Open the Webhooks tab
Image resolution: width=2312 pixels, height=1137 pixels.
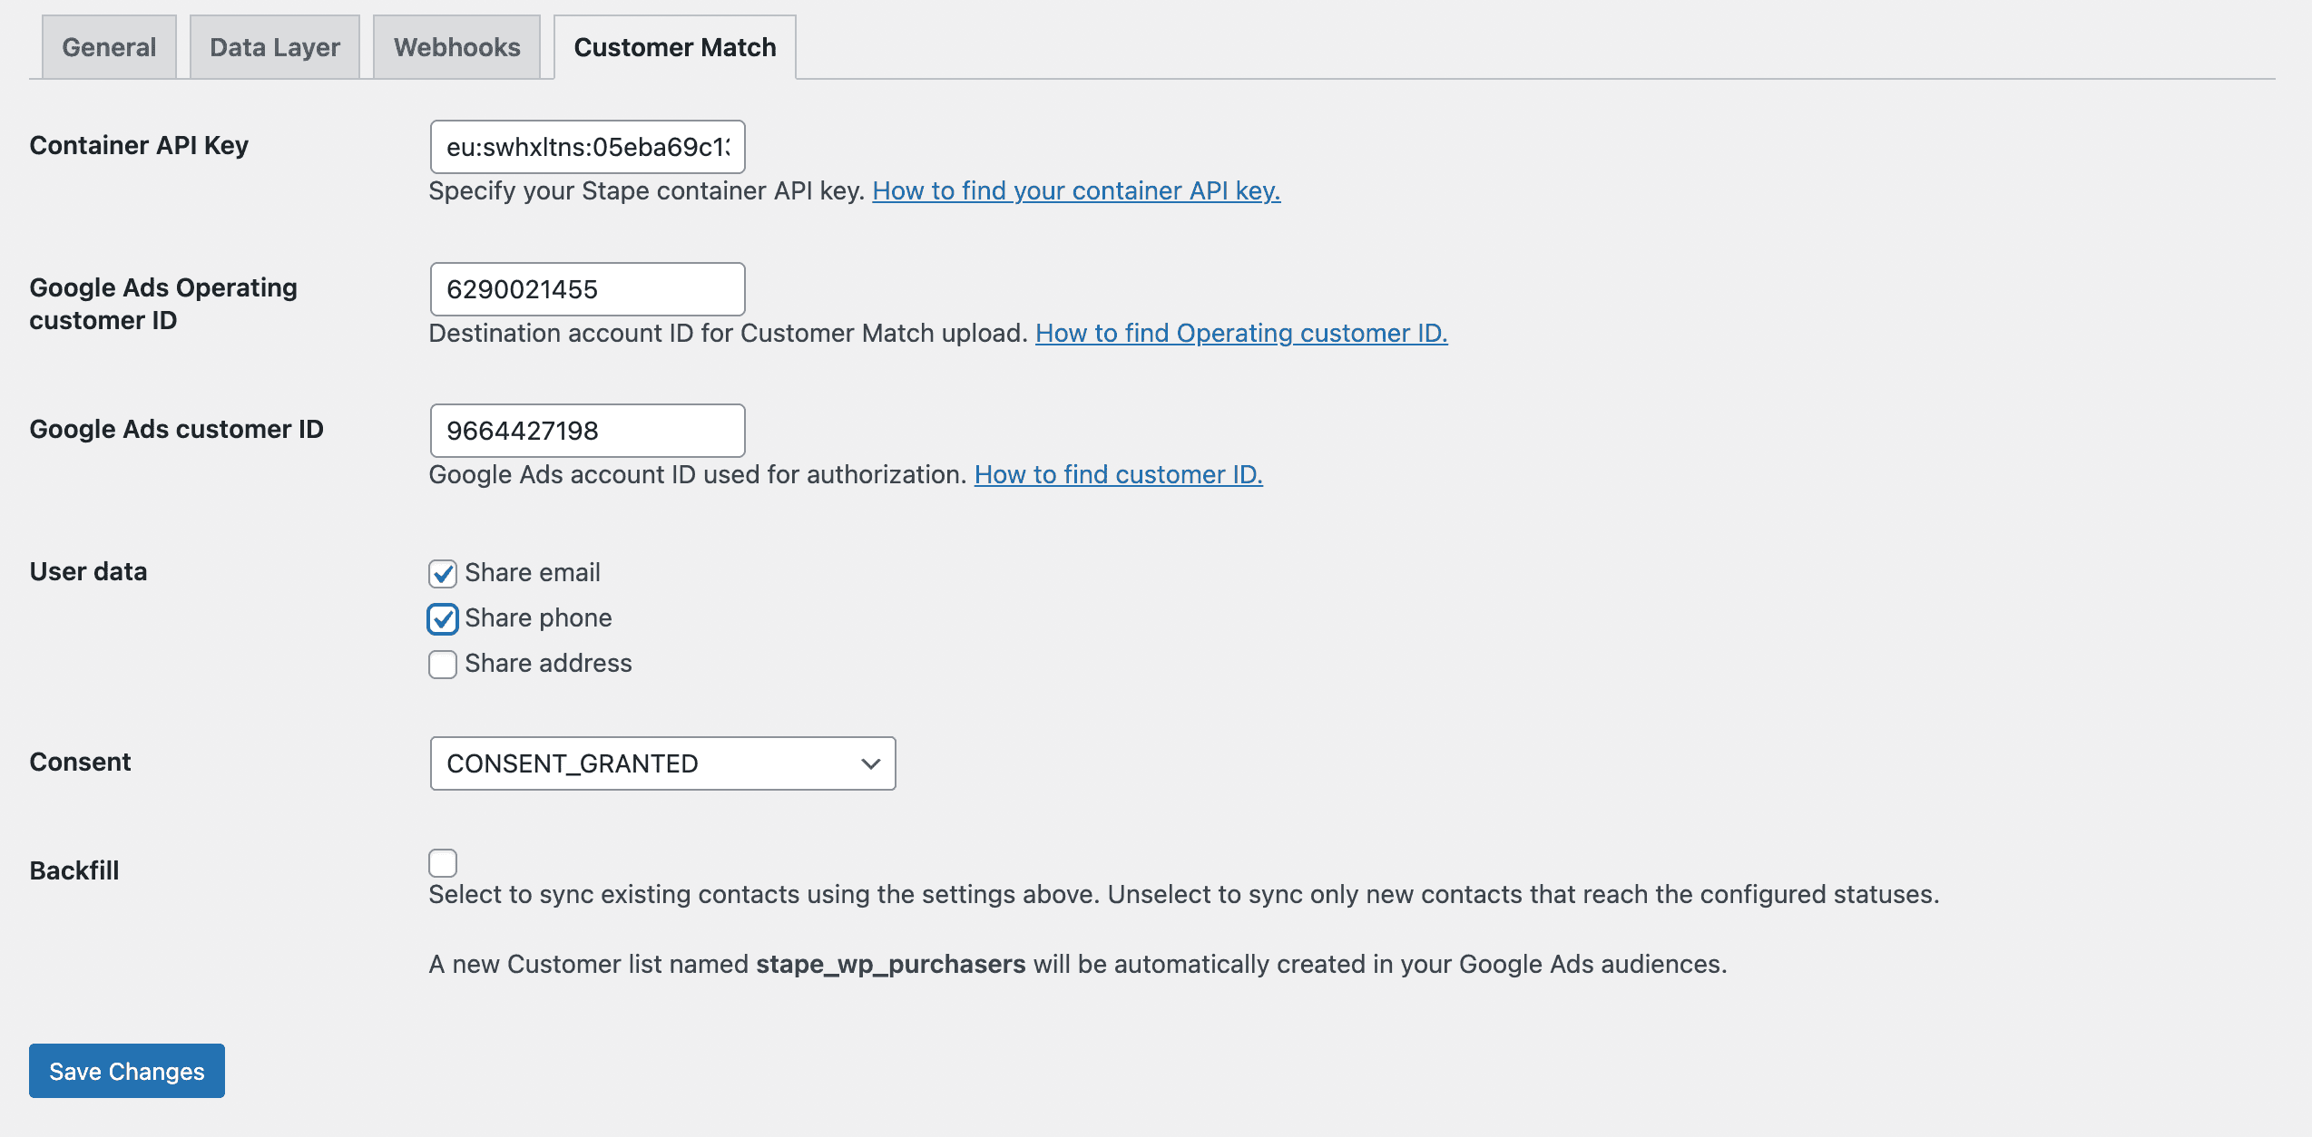[x=456, y=47]
